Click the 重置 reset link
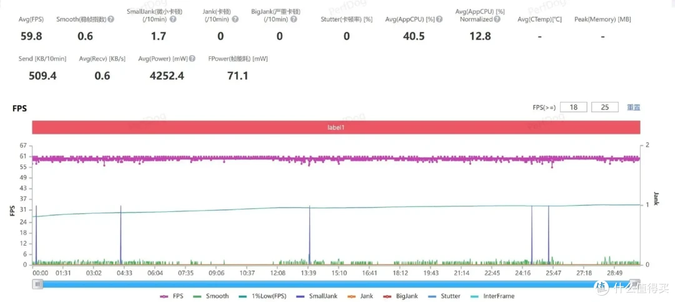The width and height of the screenshot is (675, 302). click(x=633, y=108)
